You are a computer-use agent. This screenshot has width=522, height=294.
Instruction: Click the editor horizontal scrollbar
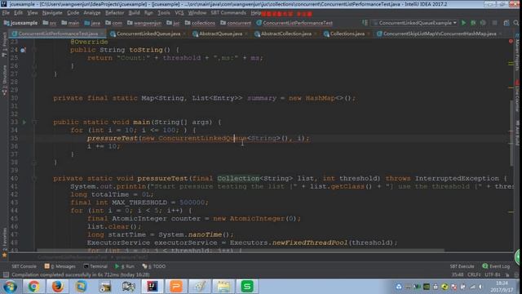240,250
